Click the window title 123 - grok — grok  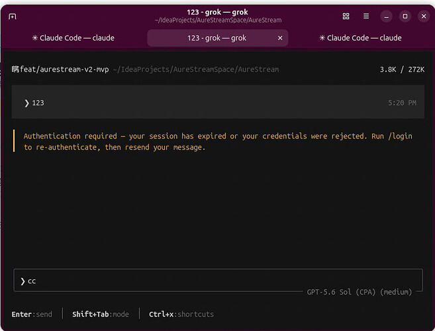tap(217, 12)
